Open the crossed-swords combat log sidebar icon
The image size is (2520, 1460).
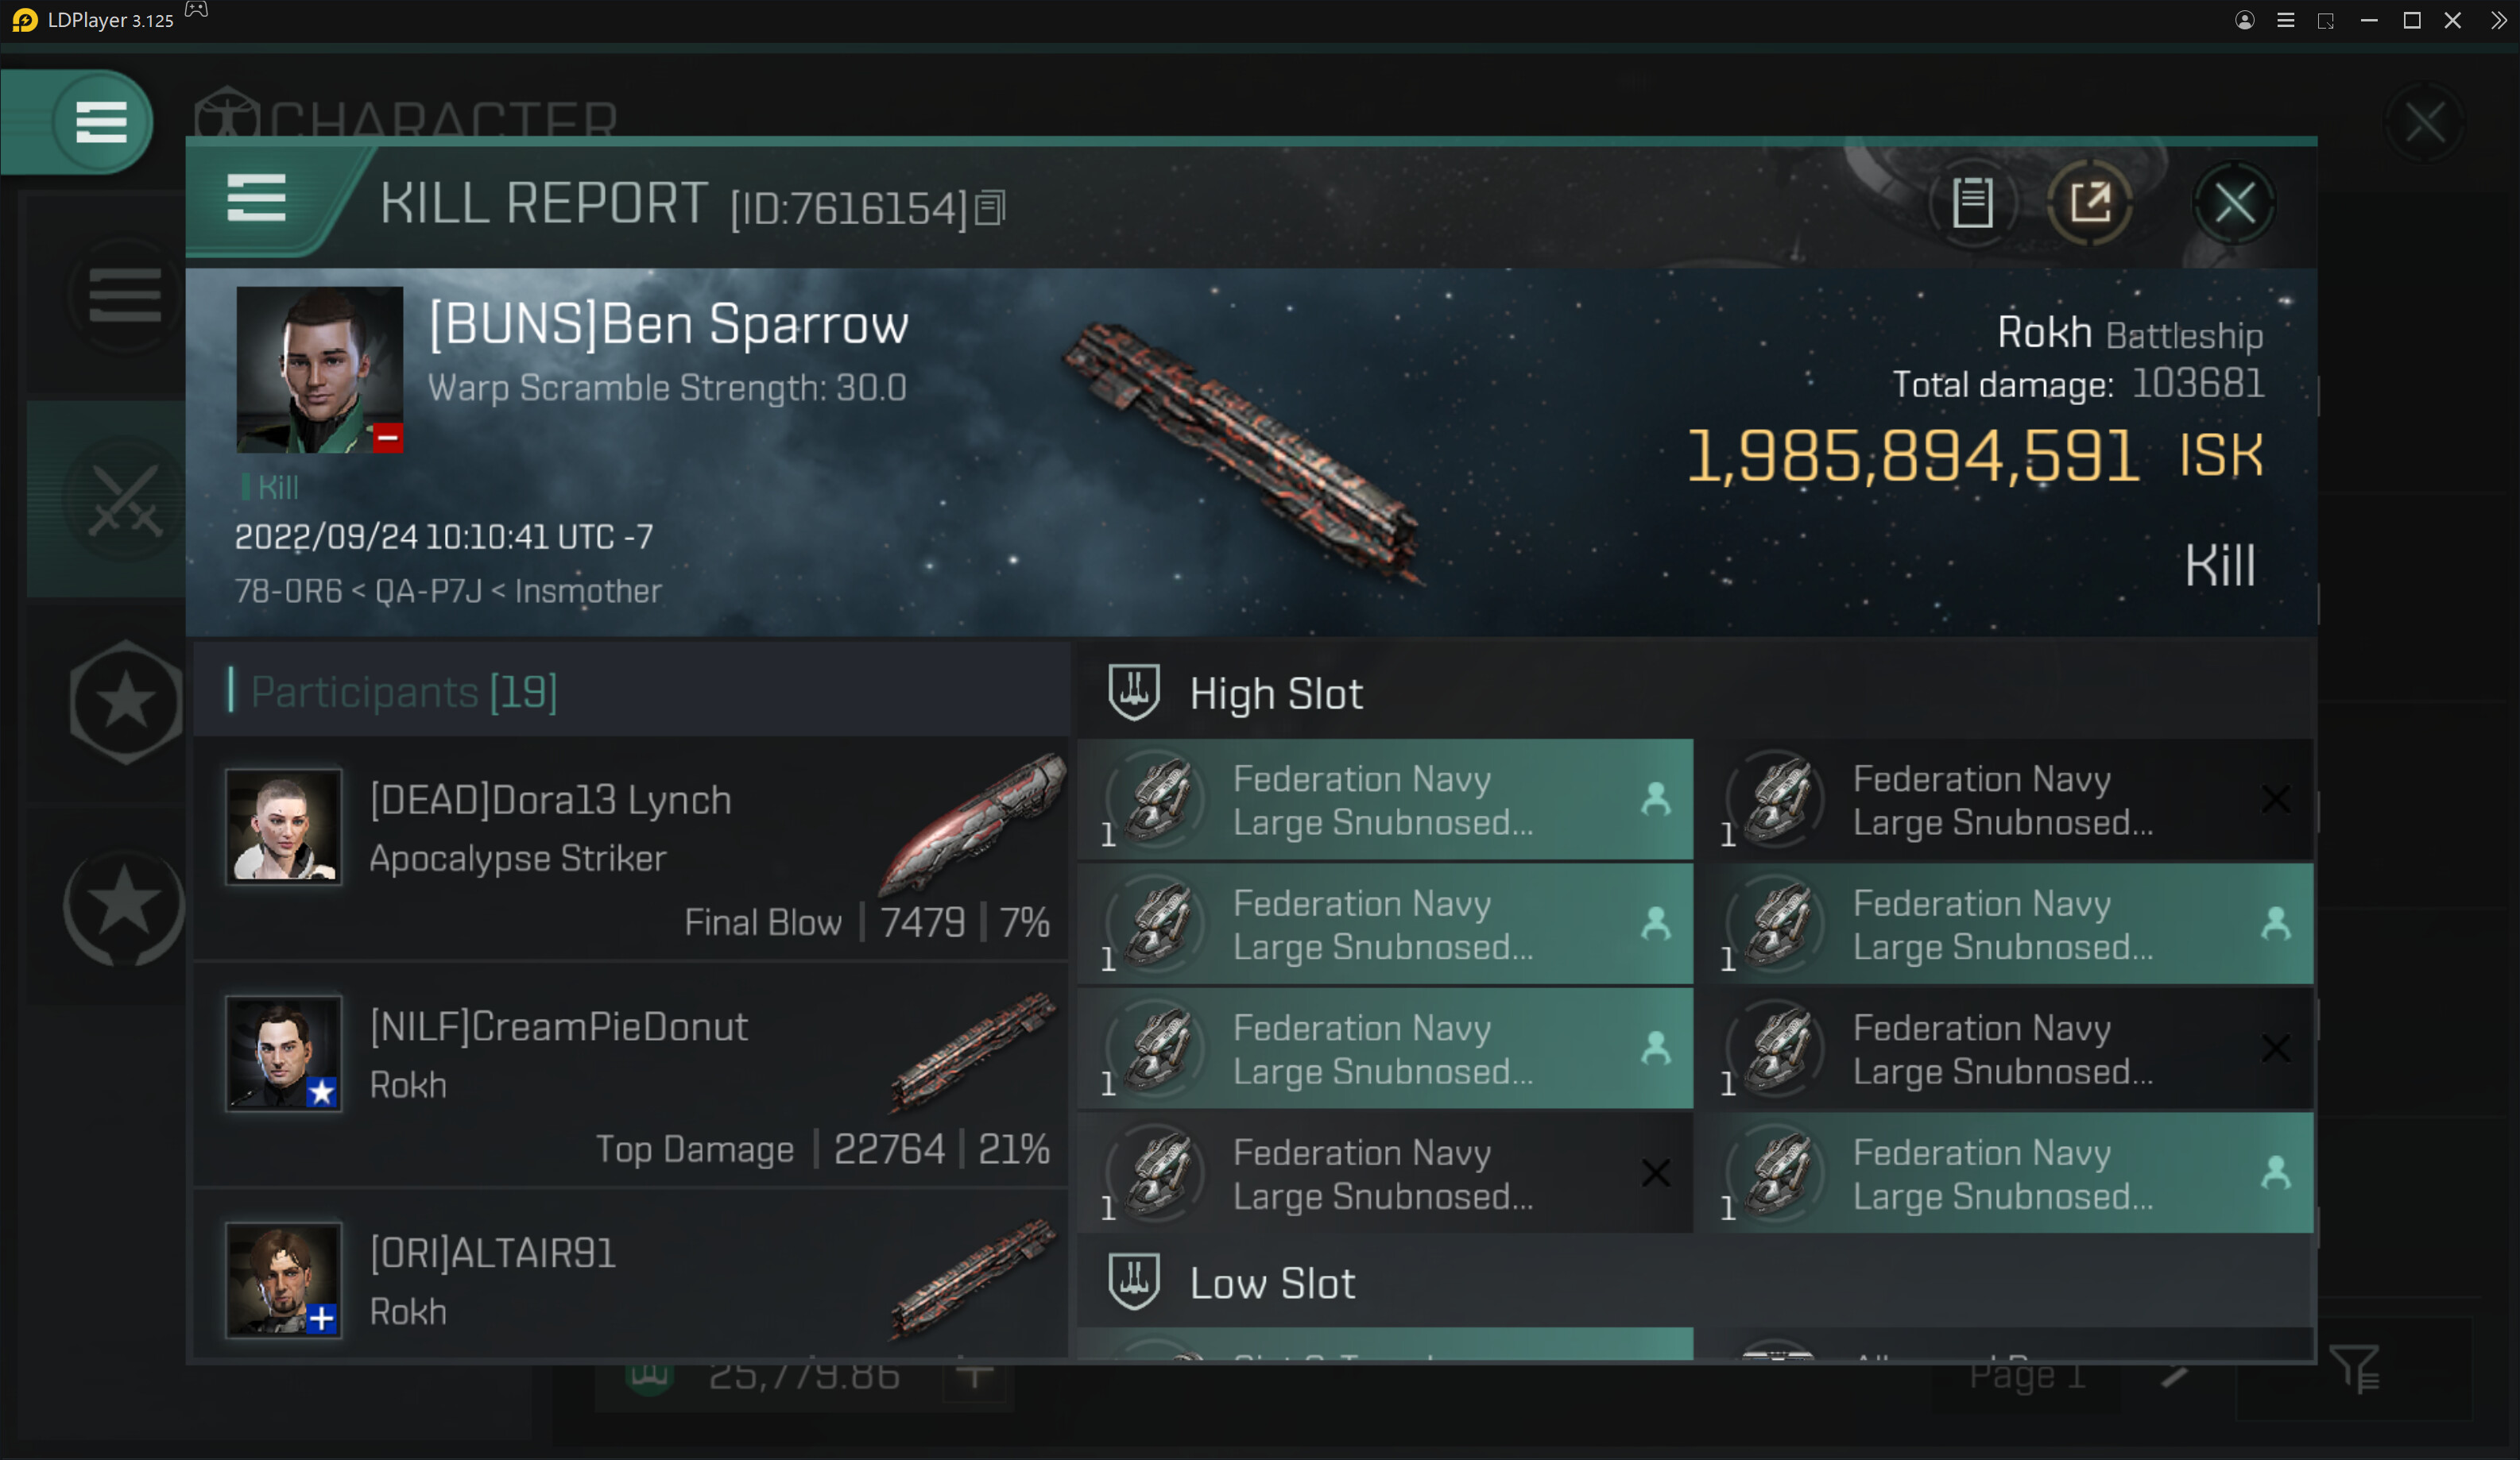pyautogui.click(x=124, y=500)
